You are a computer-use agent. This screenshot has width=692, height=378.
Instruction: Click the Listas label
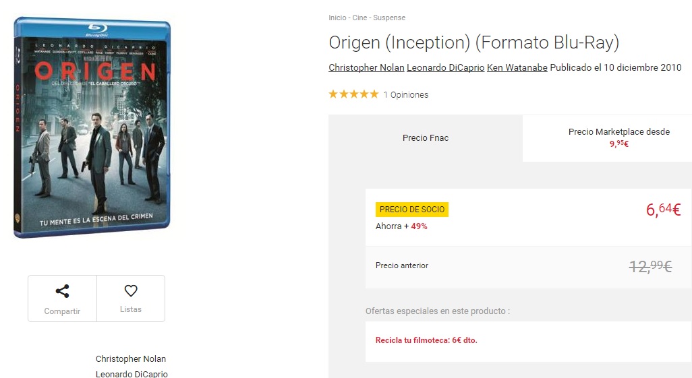tap(131, 309)
